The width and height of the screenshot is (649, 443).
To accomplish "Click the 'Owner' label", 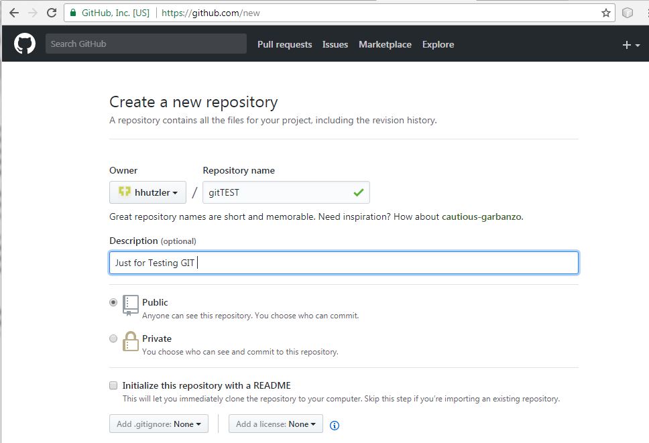I will tap(123, 170).
